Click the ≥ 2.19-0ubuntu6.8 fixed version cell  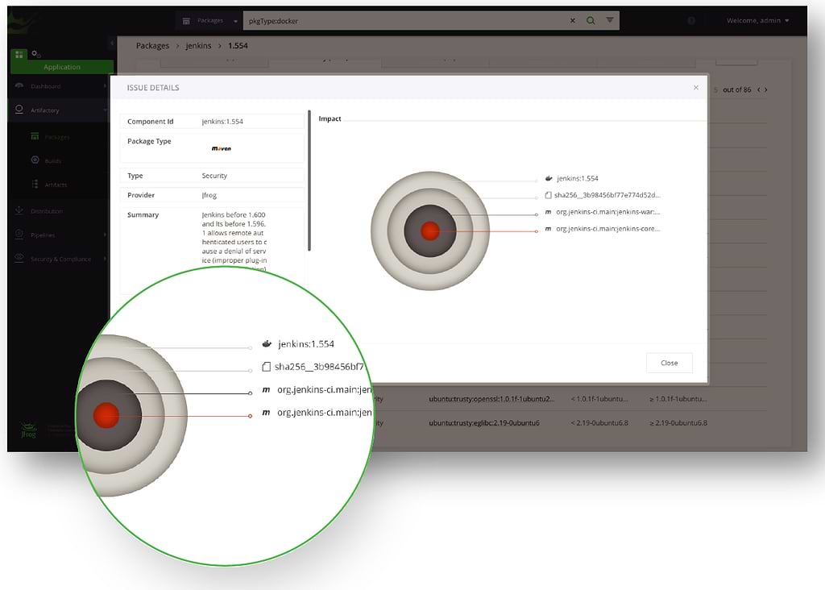click(x=678, y=422)
